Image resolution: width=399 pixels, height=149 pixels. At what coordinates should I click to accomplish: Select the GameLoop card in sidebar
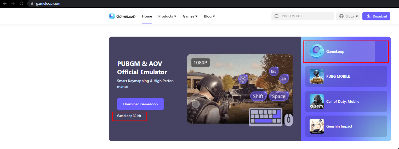(x=346, y=51)
